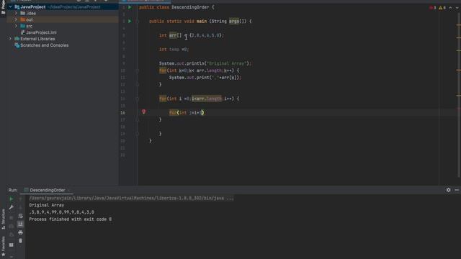
Task: Rerun DescendingOrder using the green play icon
Action: point(12,199)
